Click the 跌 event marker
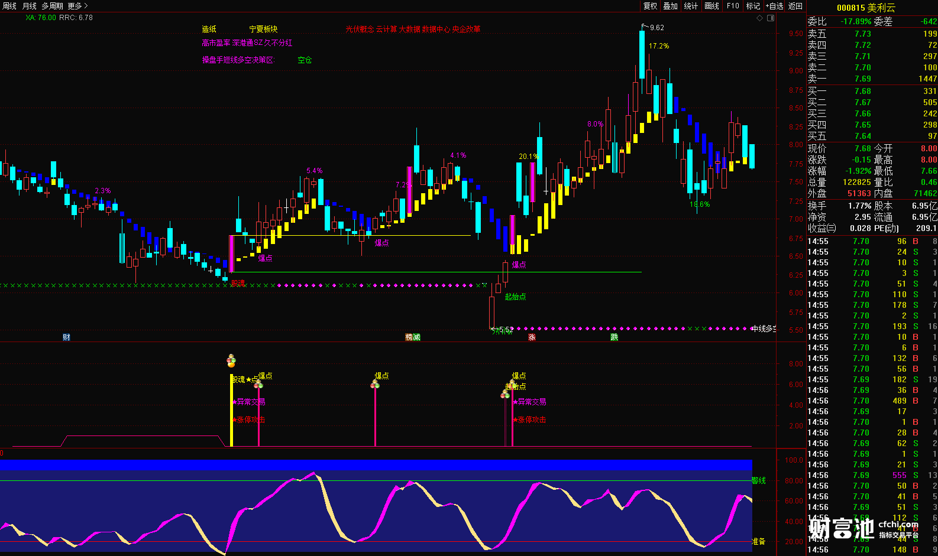The height and width of the screenshot is (556, 938). click(x=614, y=337)
